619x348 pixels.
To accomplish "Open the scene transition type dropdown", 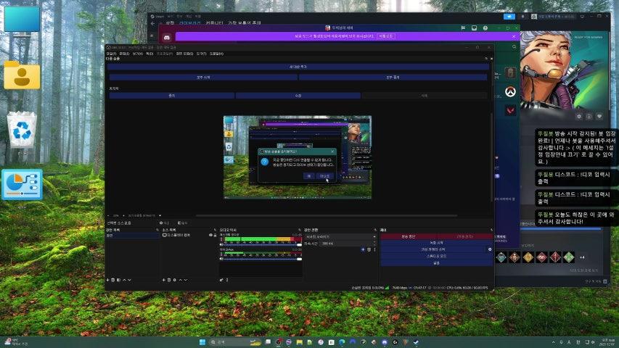I will tap(340, 236).
